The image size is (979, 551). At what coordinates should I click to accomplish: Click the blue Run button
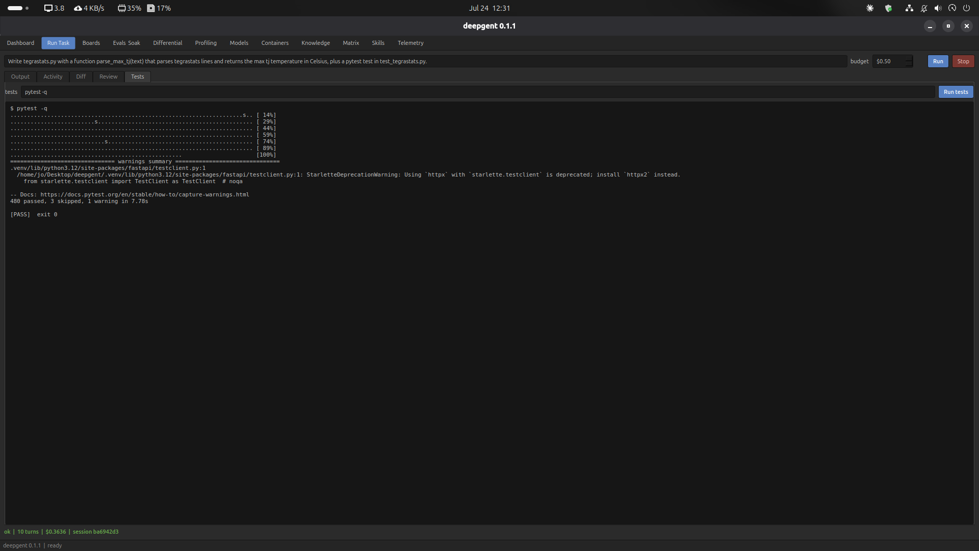(938, 61)
